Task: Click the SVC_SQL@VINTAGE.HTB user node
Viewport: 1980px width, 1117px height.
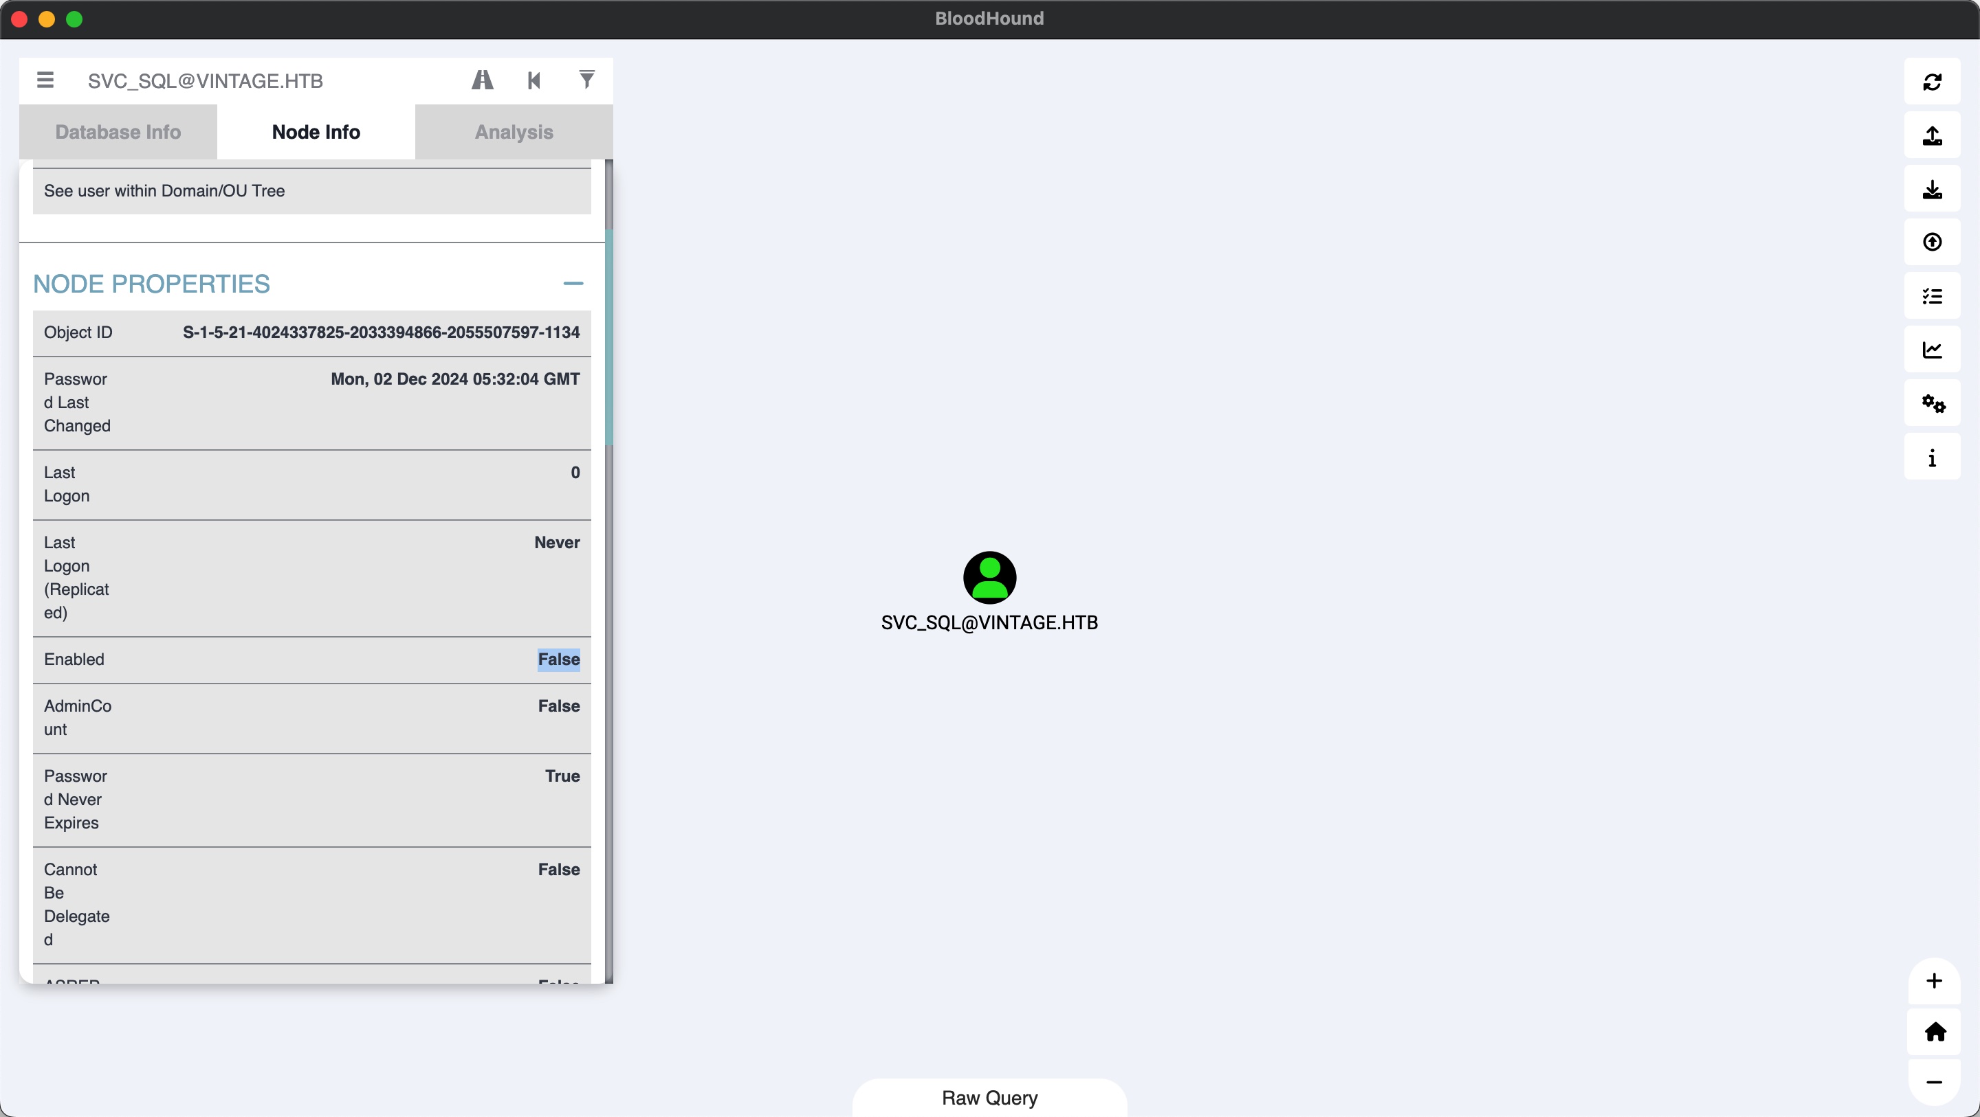Action: point(989,578)
